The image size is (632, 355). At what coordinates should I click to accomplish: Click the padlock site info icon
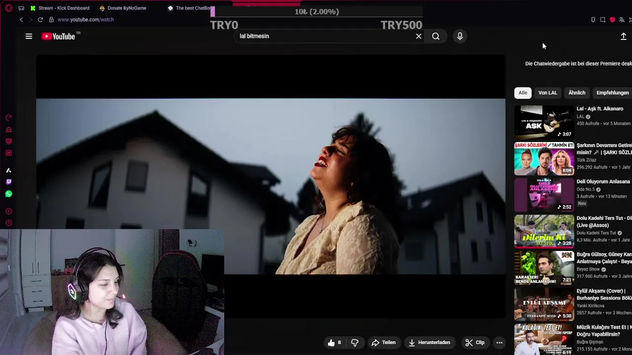[x=51, y=19]
